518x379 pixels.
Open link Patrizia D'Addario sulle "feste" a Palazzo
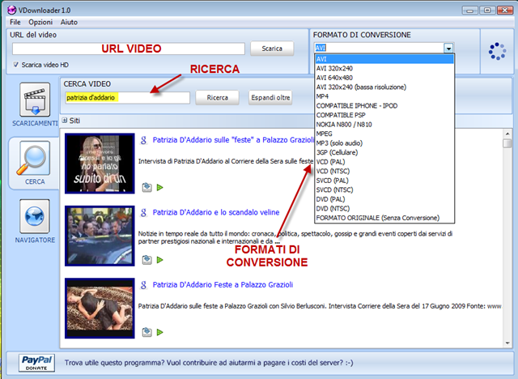tap(233, 140)
